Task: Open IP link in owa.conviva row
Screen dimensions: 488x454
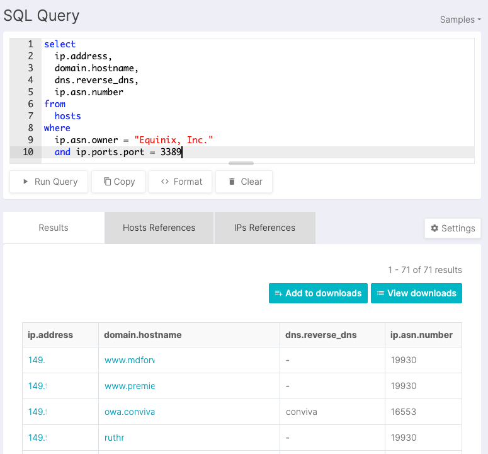Action: click(37, 412)
